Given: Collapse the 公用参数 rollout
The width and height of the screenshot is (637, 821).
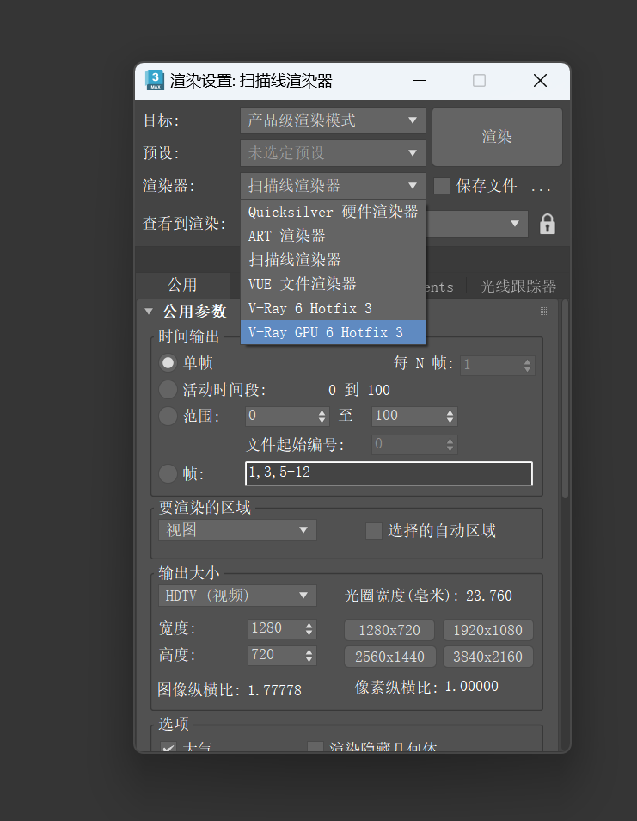Looking at the screenshot, I should click(149, 311).
